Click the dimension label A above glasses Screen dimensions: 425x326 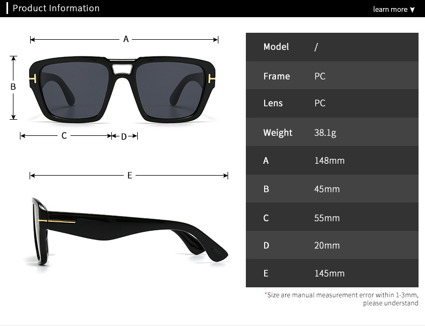coord(126,39)
